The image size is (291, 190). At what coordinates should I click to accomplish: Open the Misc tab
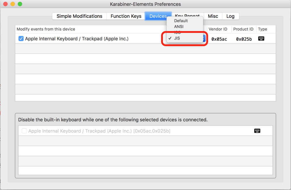coord(213,16)
